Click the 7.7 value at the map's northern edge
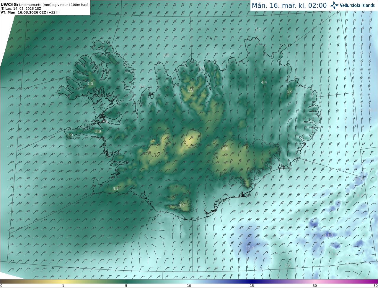Screen dimensions: 378x288 [x=258, y=30]
